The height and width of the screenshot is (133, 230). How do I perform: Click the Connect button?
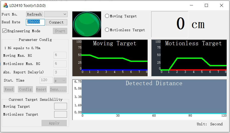point(56,22)
